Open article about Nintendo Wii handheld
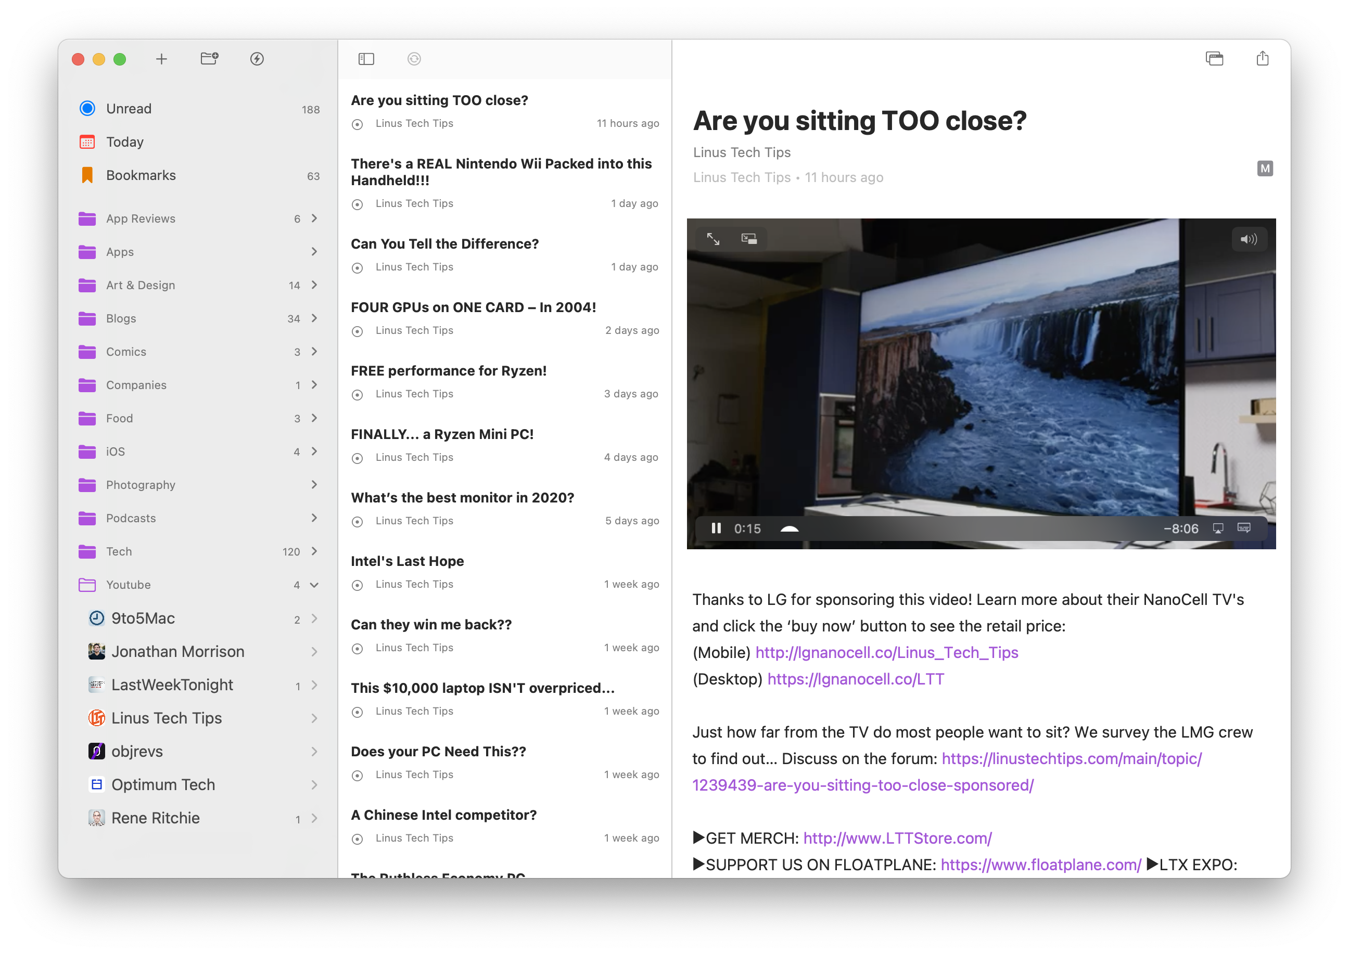This screenshot has width=1349, height=955. coord(505,183)
